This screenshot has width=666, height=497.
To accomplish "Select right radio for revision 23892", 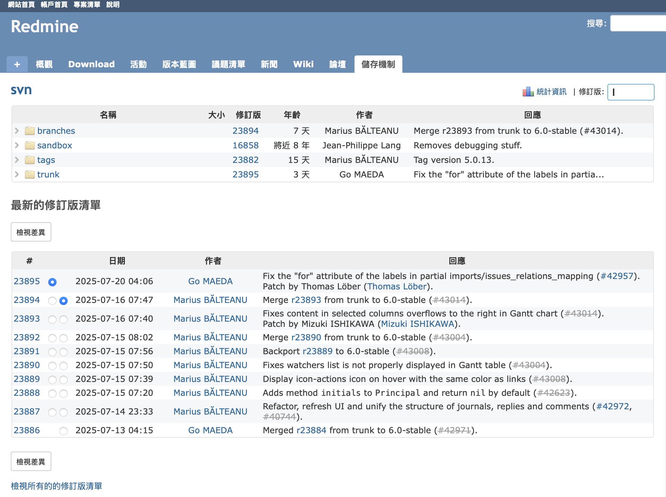I will coord(63,338).
